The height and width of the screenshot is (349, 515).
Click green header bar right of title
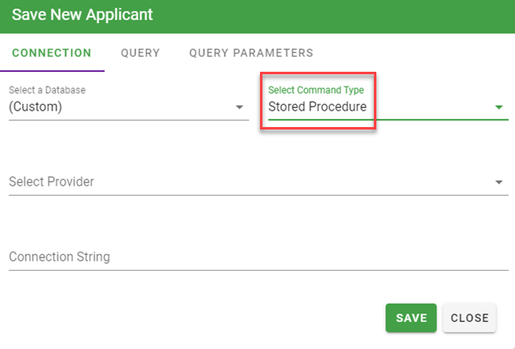tap(330, 15)
